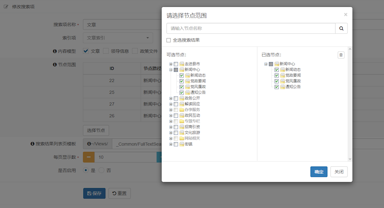
Task: Click the info icon beside 搜索结果列表页模板
Action: (32, 144)
